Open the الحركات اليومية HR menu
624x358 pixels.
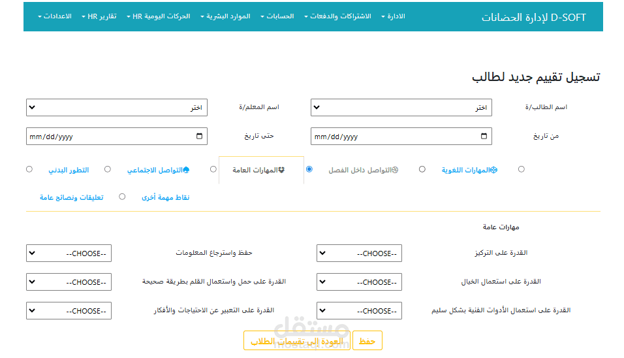(159, 16)
